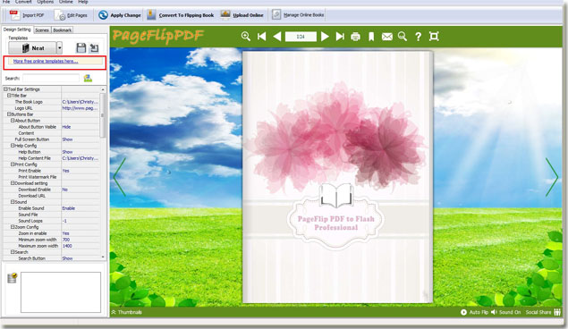This screenshot has width=568, height=329.
Task: Click the settings list scrollbar thumb
Action: 103,115
